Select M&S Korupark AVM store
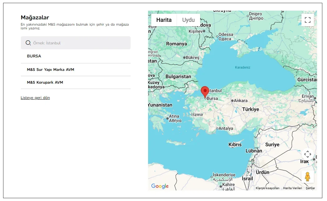 pos(45,82)
